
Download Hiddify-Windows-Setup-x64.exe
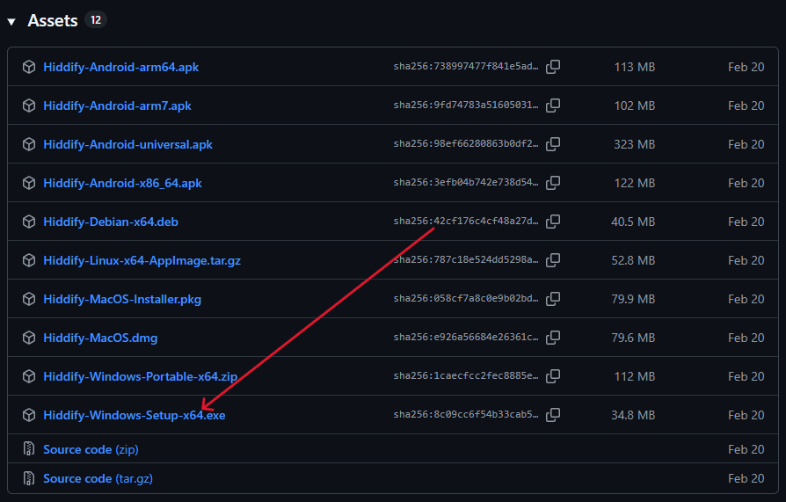(x=135, y=415)
